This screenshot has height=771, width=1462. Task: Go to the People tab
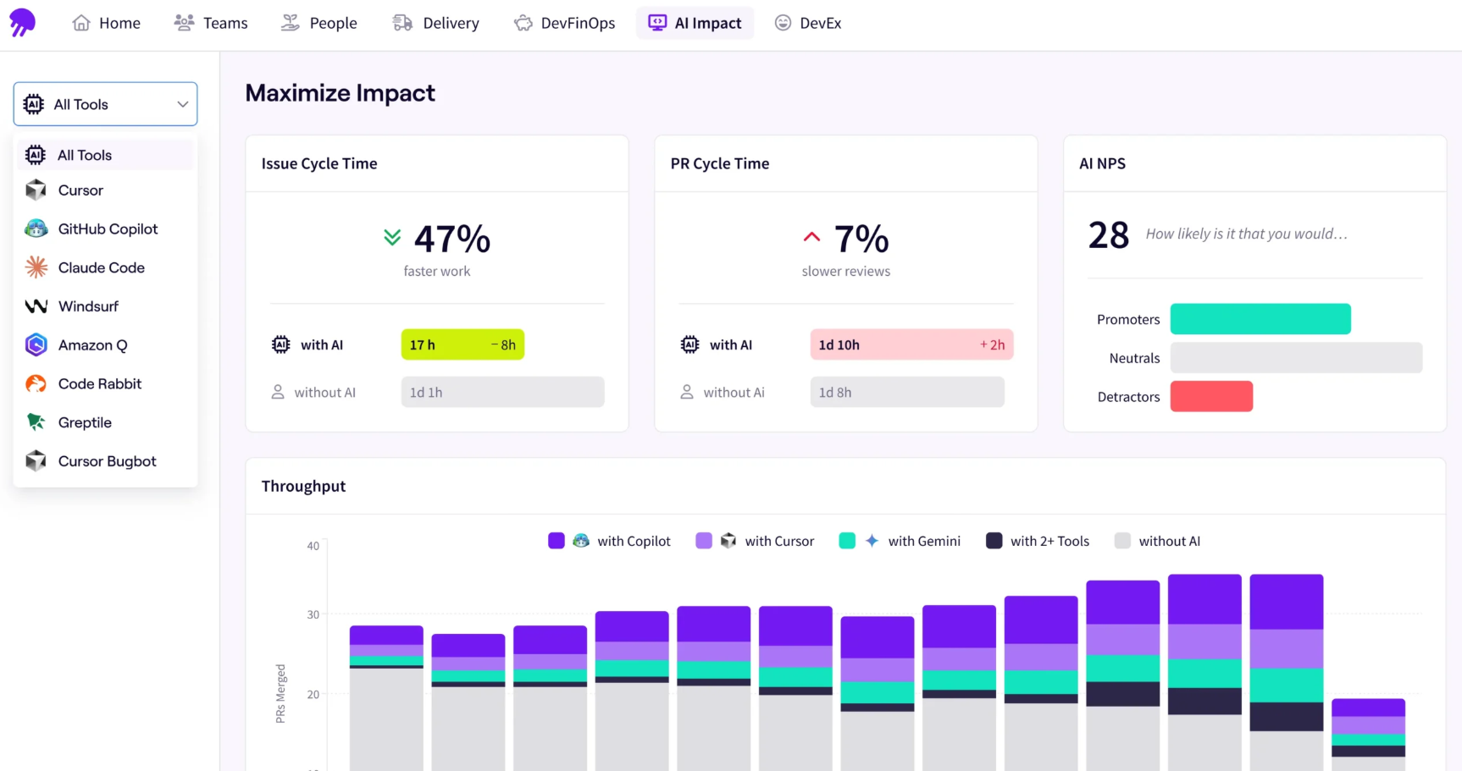[319, 23]
